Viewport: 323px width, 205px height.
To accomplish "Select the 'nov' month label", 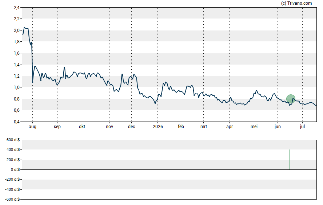I will click(109, 127).
